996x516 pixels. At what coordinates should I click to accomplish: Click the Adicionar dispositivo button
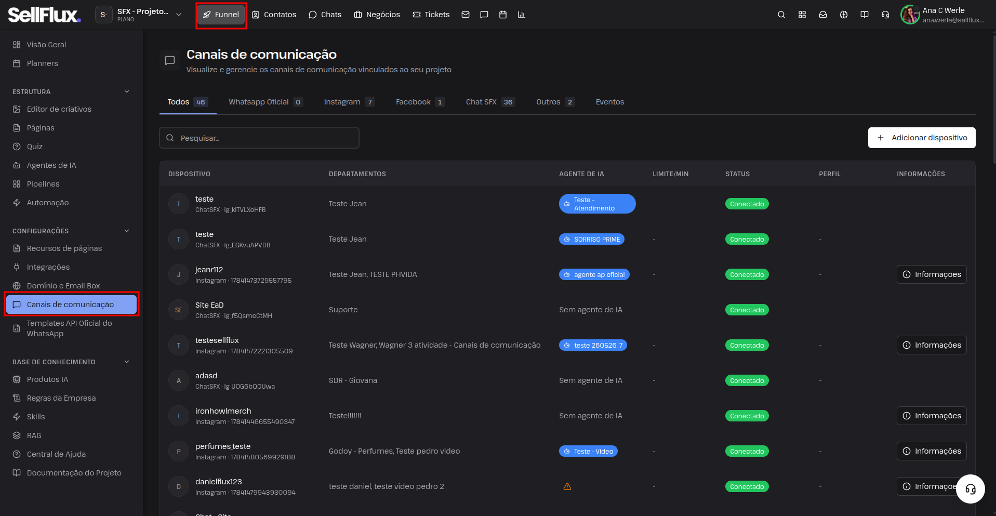point(922,138)
